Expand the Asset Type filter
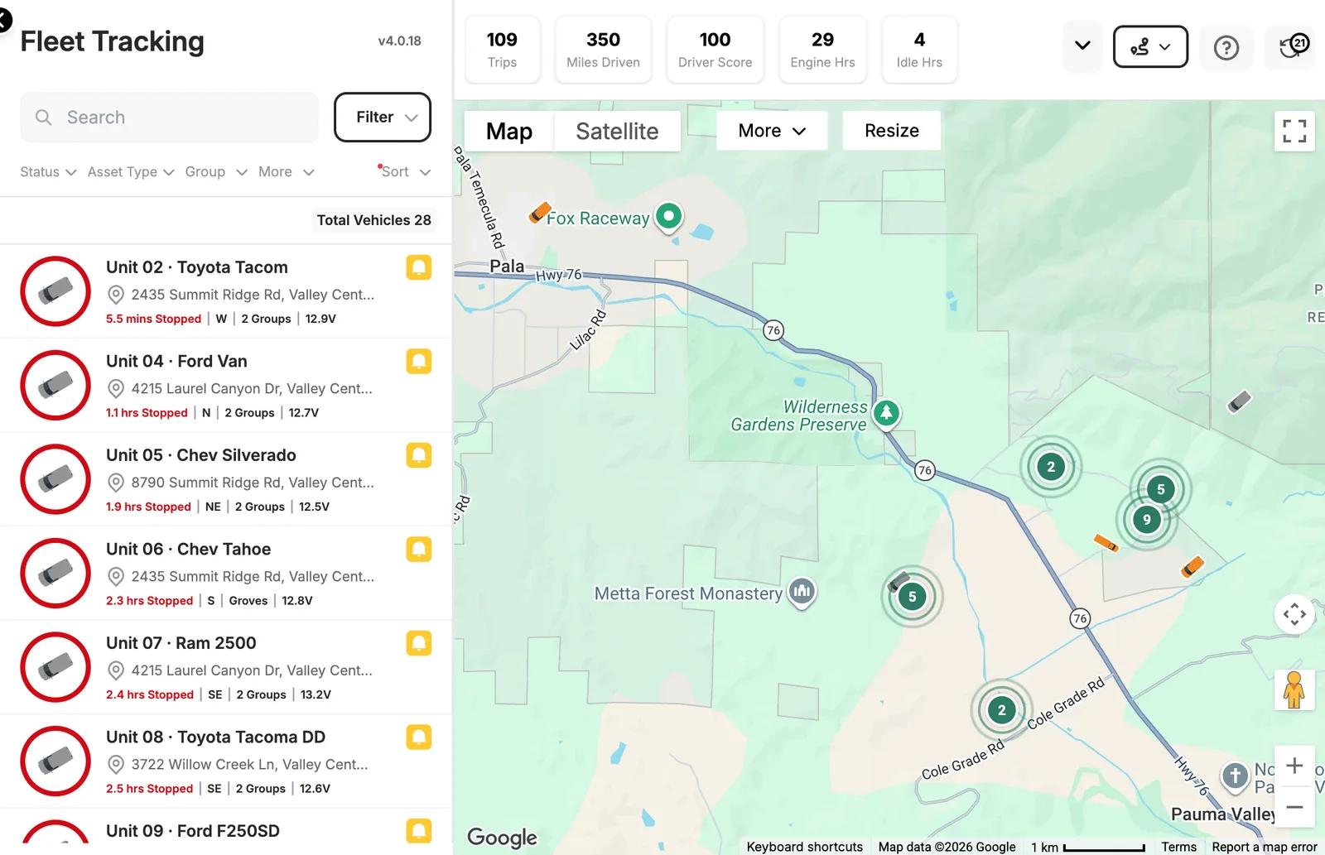The width and height of the screenshot is (1325, 855). pos(131,172)
